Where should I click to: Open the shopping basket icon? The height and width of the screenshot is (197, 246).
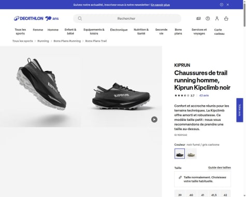[226, 19]
